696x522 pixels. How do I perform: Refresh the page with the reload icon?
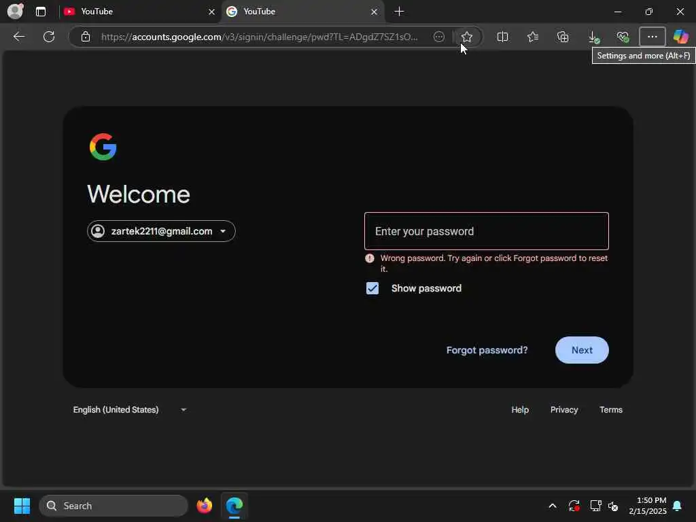tap(49, 37)
